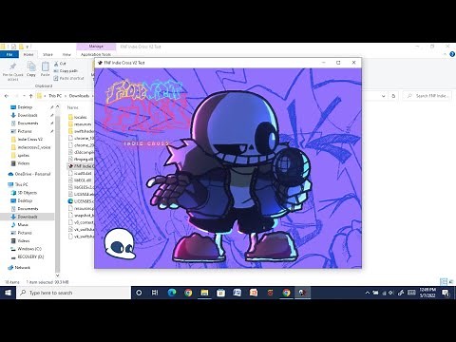This screenshot has width=456, height=342.
Task: Show hidden system tray icons
Action: tap(367, 293)
